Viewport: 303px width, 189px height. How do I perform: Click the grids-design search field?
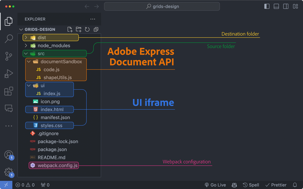click(162, 6)
